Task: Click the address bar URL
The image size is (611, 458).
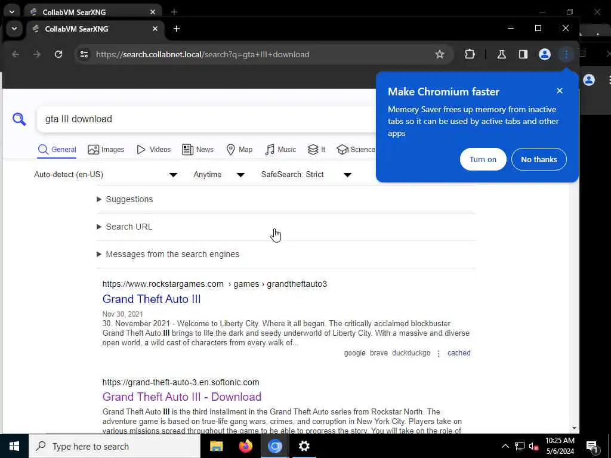Action: [203, 54]
